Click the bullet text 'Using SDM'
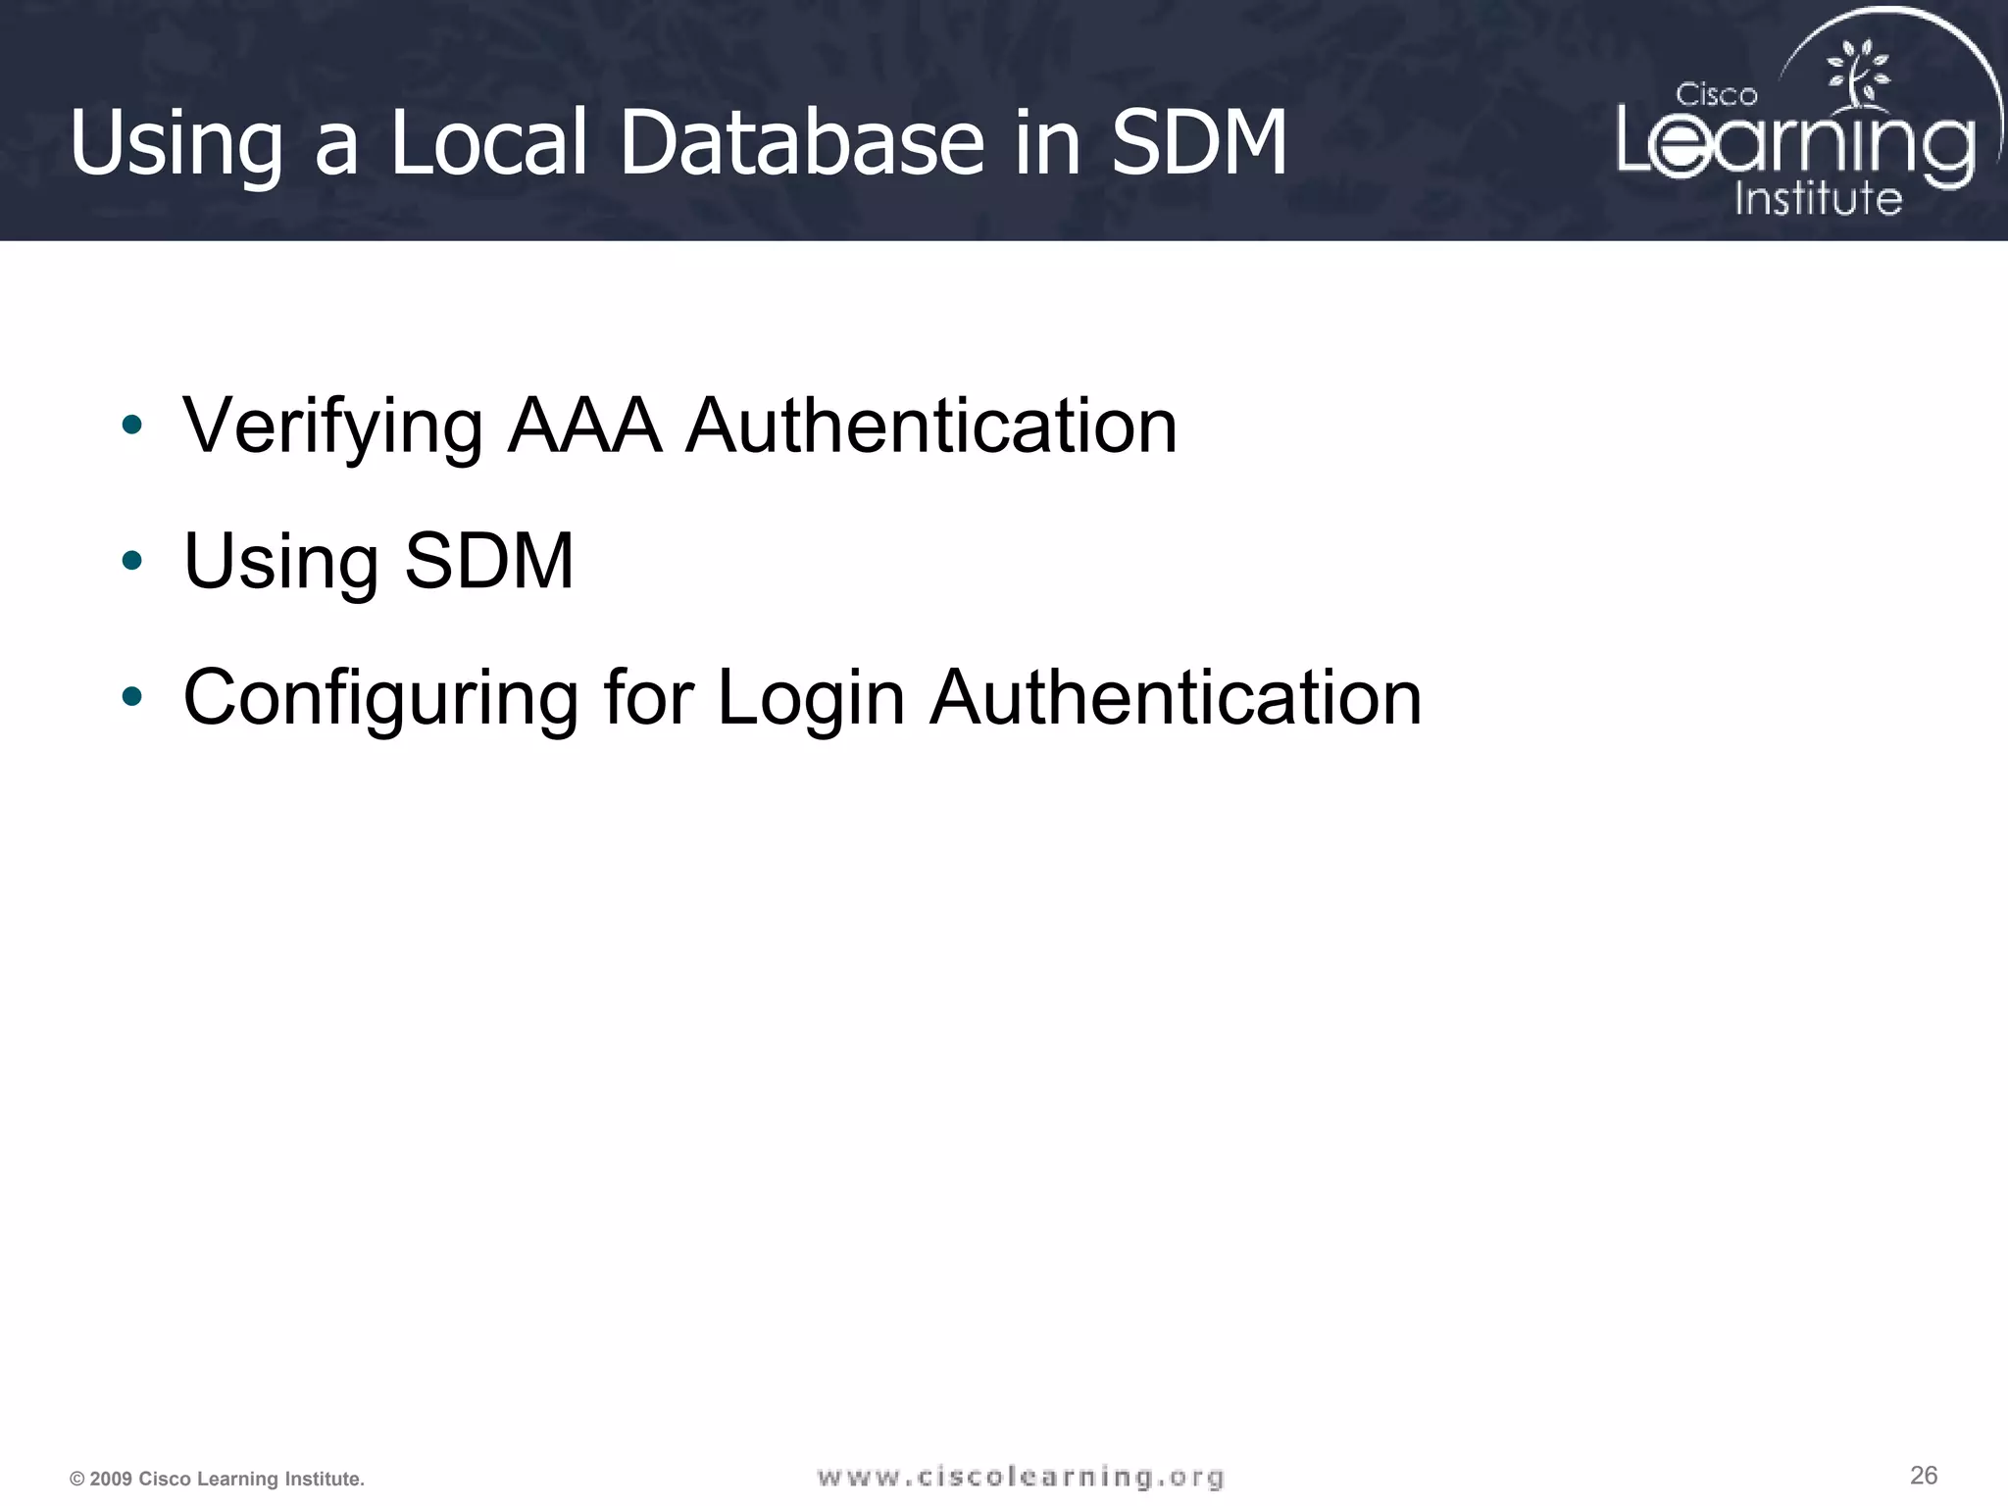The height and width of the screenshot is (1506, 2008). pyautogui.click(x=378, y=562)
